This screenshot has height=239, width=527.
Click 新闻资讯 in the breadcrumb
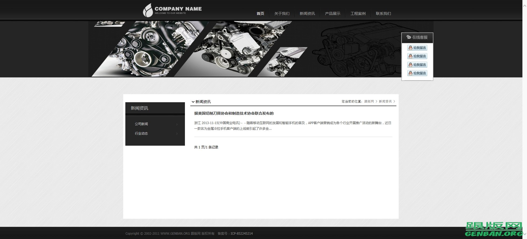click(385, 101)
